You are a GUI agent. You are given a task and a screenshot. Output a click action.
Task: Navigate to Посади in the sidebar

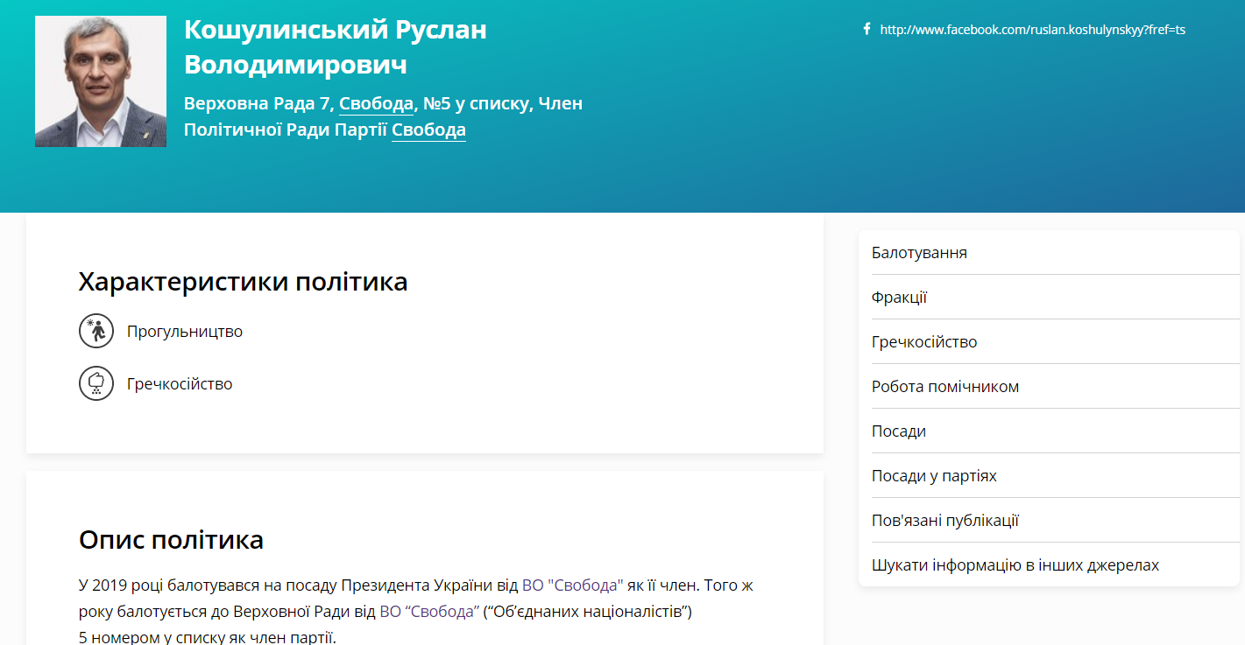click(x=1049, y=431)
